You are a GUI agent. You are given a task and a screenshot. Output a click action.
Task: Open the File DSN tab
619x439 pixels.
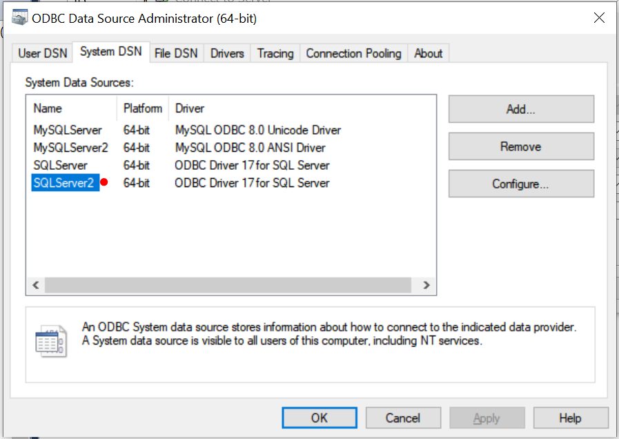pyautogui.click(x=176, y=53)
